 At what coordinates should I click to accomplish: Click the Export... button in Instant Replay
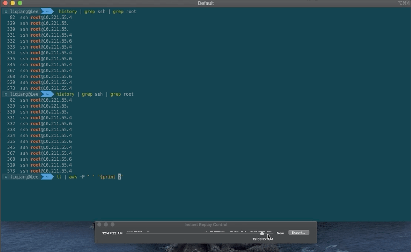pos(298,233)
